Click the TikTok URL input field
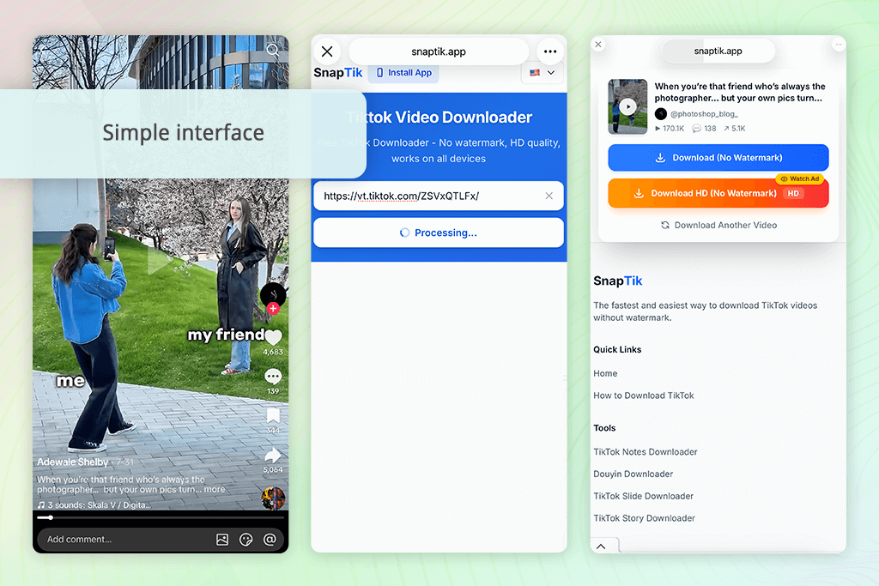This screenshot has height=586, width=879. pos(439,196)
